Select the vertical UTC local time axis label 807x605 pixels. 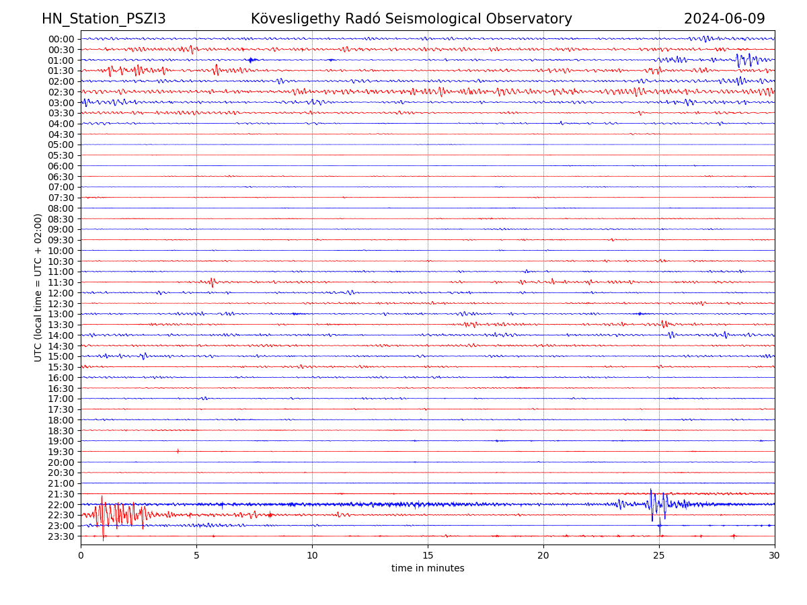coord(38,287)
